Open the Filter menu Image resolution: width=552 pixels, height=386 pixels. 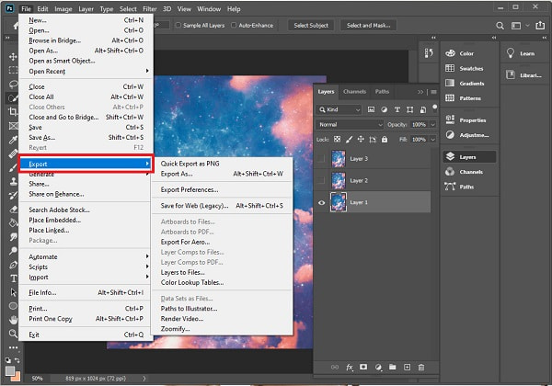[150, 9]
